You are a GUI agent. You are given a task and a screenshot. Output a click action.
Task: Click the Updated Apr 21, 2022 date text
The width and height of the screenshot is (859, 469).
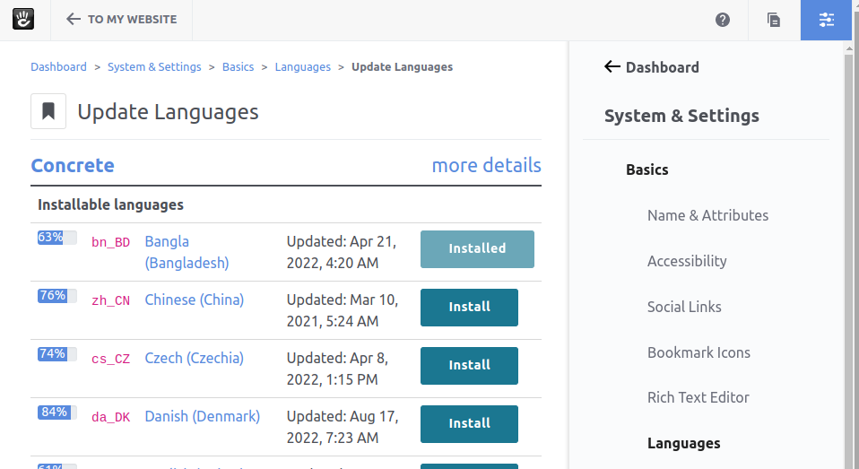click(x=342, y=252)
